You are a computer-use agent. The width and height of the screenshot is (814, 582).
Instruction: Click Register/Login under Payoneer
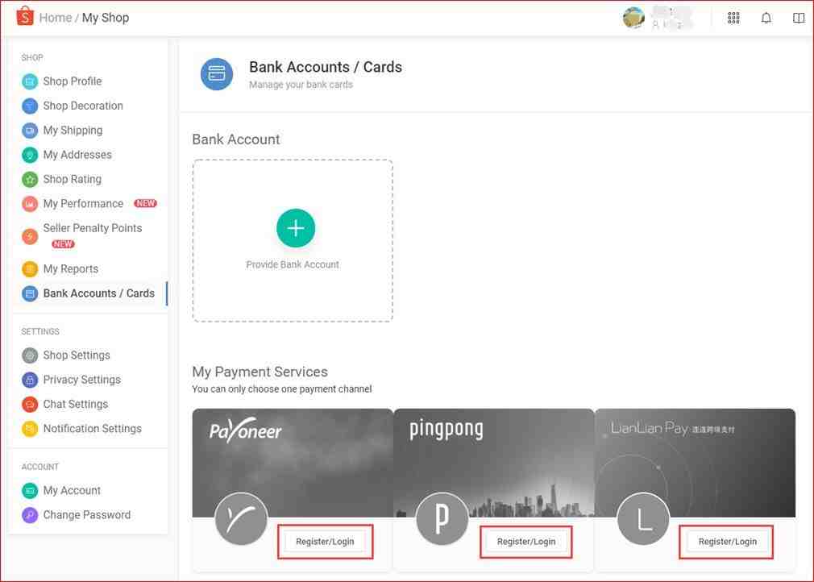click(x=325, y=542)
